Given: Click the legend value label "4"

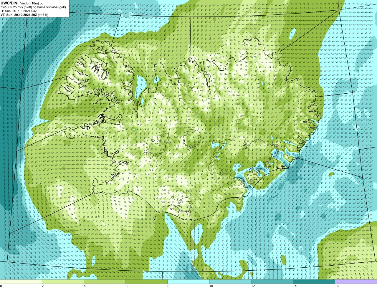Looking at the screenshot, I should point(85,286).
